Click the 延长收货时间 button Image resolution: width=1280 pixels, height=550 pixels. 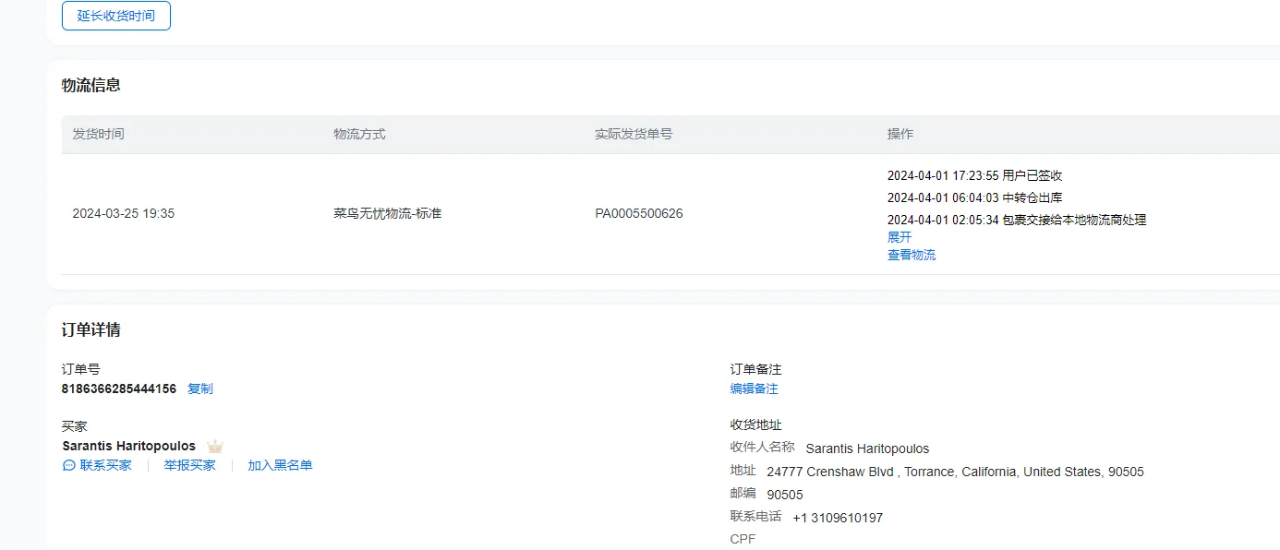pyautogui.click(x=116, y=16)
